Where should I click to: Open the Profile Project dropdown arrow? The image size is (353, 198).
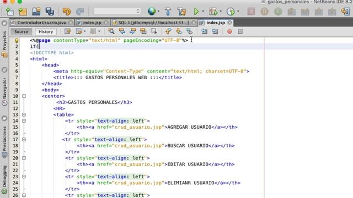coord(238,11)
